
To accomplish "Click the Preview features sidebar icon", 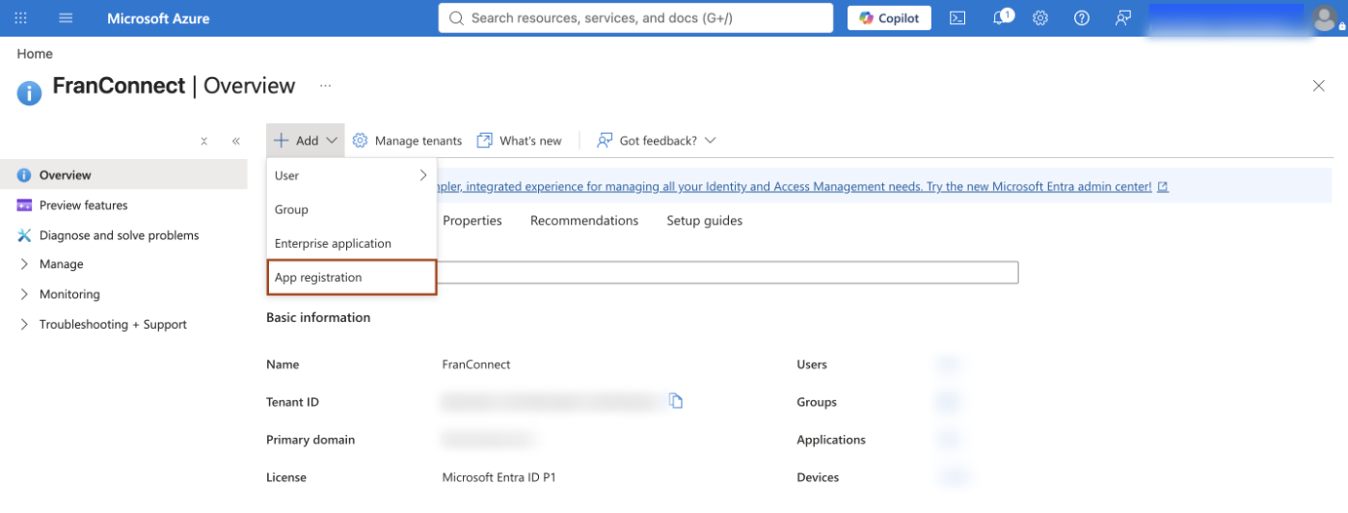I will (24, 205).
